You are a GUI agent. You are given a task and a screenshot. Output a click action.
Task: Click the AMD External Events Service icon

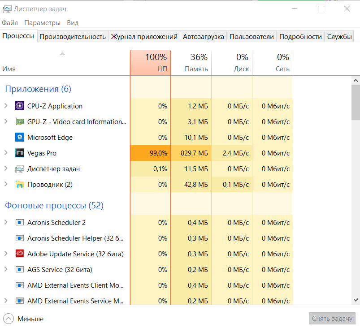[x=20, y=301]
